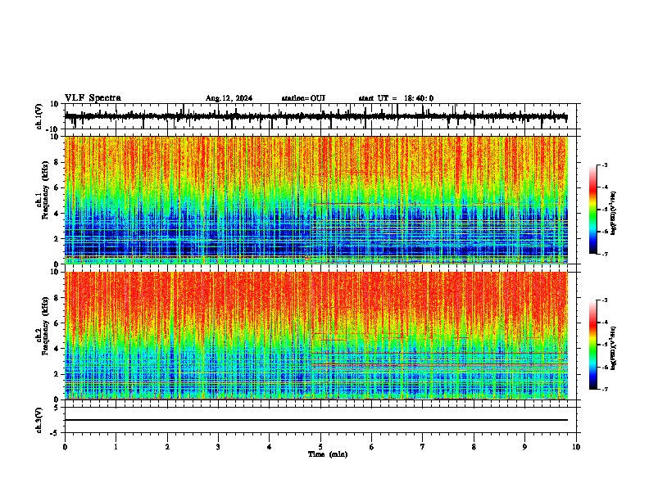
Task: Select the date label "Aug.12, 2024"
Action: coord(229,98)
